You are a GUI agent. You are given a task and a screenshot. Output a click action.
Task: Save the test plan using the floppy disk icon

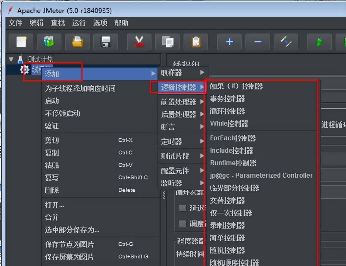106,42
